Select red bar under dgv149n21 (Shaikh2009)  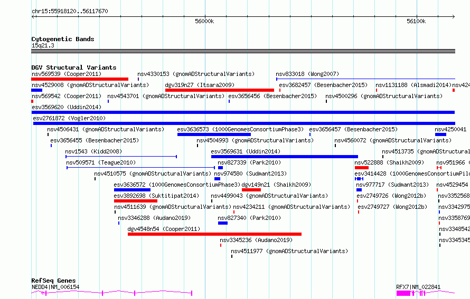251,190
